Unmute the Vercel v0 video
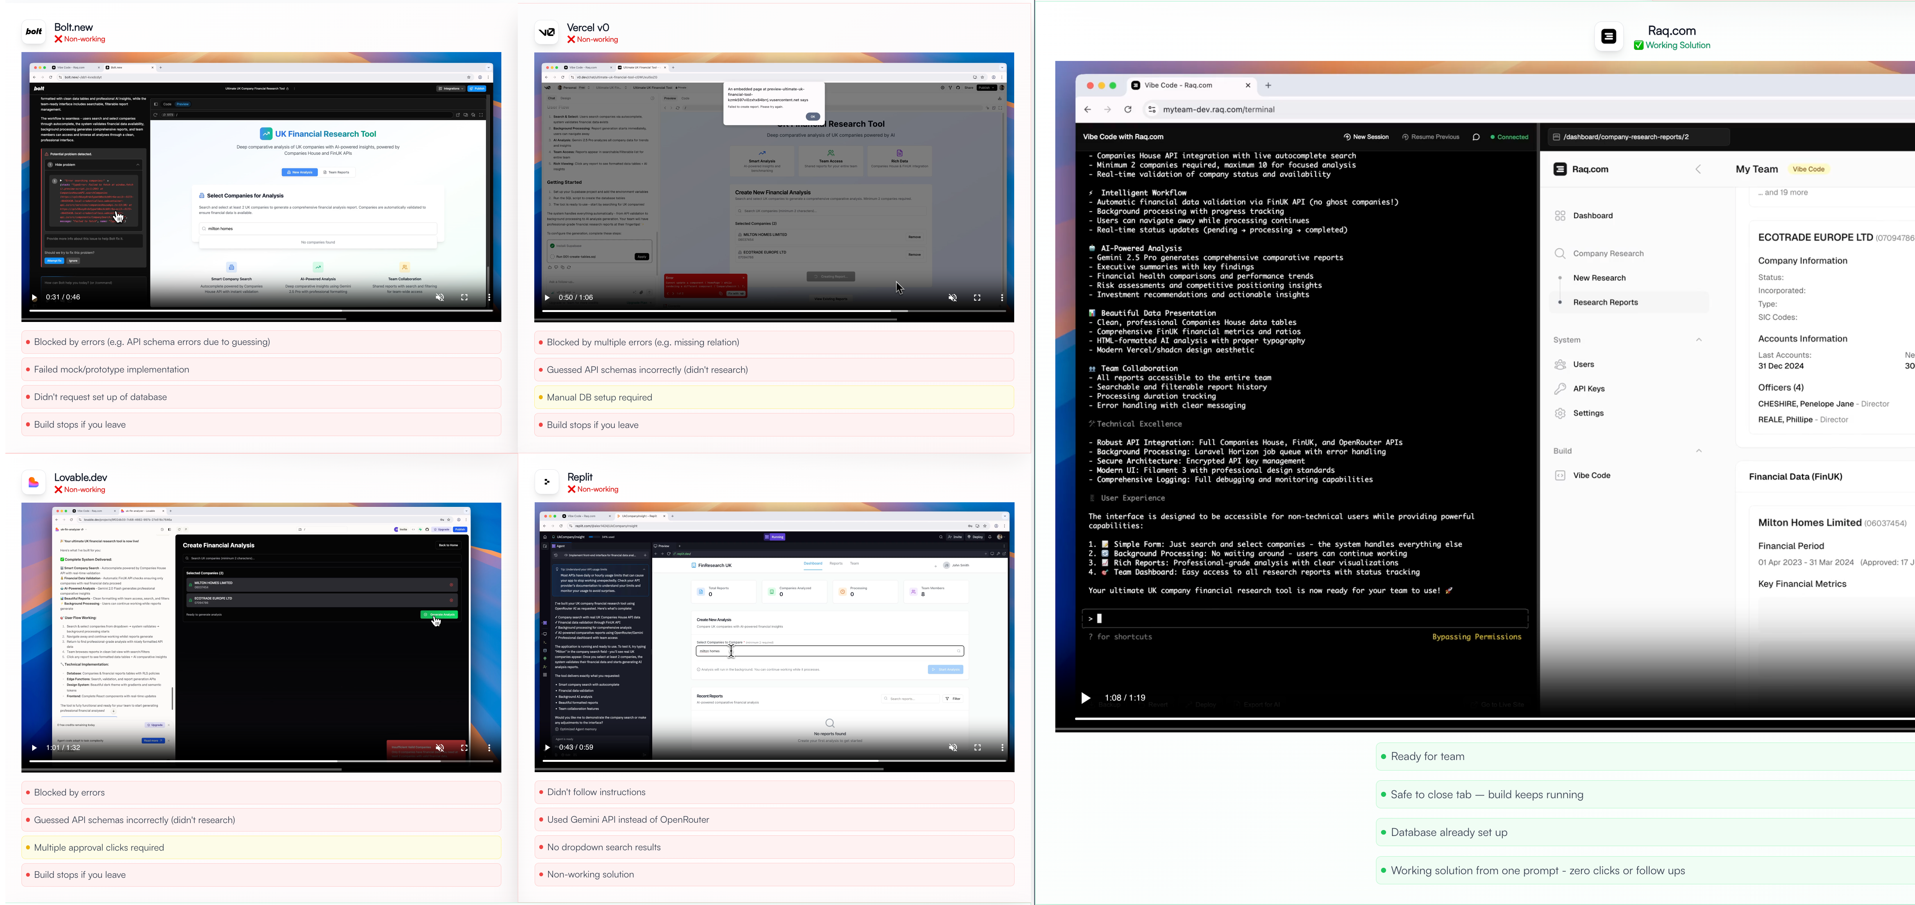The width and height of the screenshot is (1915, 905). pyautogui.click(x=953, y=298)
